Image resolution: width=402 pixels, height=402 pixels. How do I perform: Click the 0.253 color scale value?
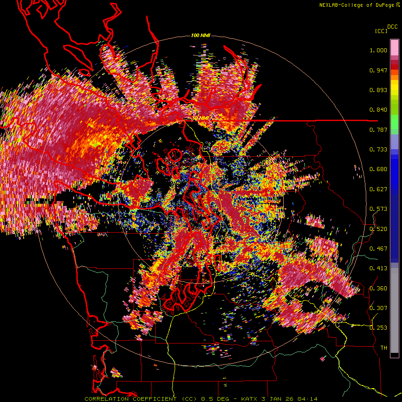point(378,328)
